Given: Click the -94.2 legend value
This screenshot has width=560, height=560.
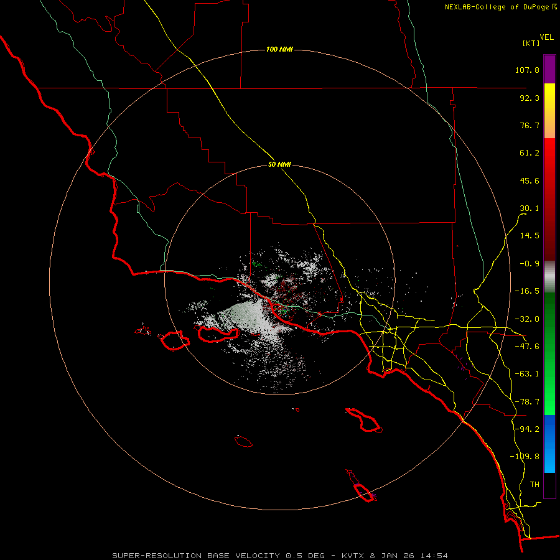Looking at the screenshot, I should pos(527,429).
